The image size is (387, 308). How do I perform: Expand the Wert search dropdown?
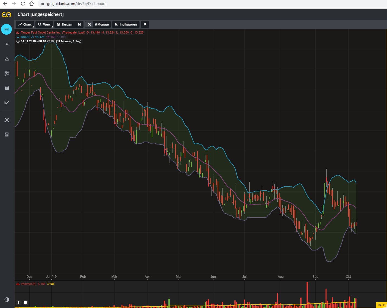point(44,24)
